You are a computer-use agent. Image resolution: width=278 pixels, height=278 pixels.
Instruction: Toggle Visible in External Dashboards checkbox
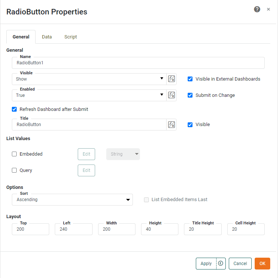click(x=190, y=79)
